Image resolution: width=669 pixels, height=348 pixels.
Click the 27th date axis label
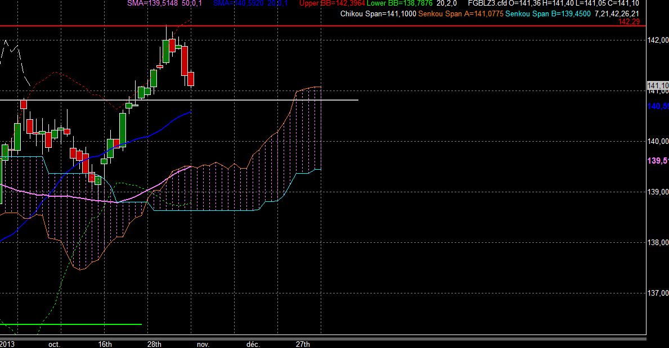303,344
